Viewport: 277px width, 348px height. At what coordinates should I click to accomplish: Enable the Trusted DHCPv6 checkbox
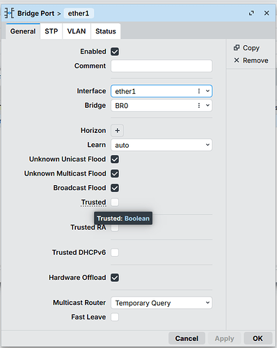115,253
